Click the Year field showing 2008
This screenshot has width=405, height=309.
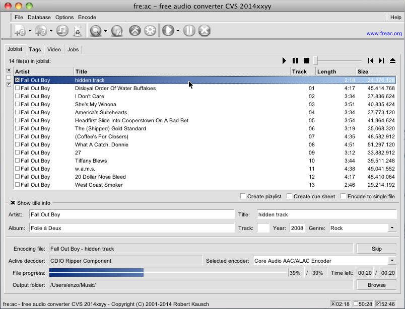coord(297,228)
